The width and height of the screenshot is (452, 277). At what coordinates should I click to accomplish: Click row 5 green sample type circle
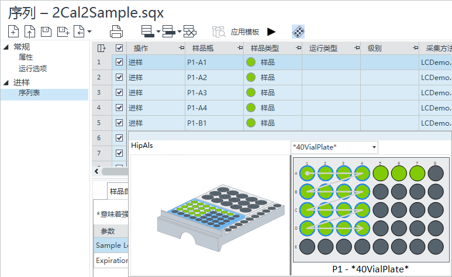coord(251,123)
